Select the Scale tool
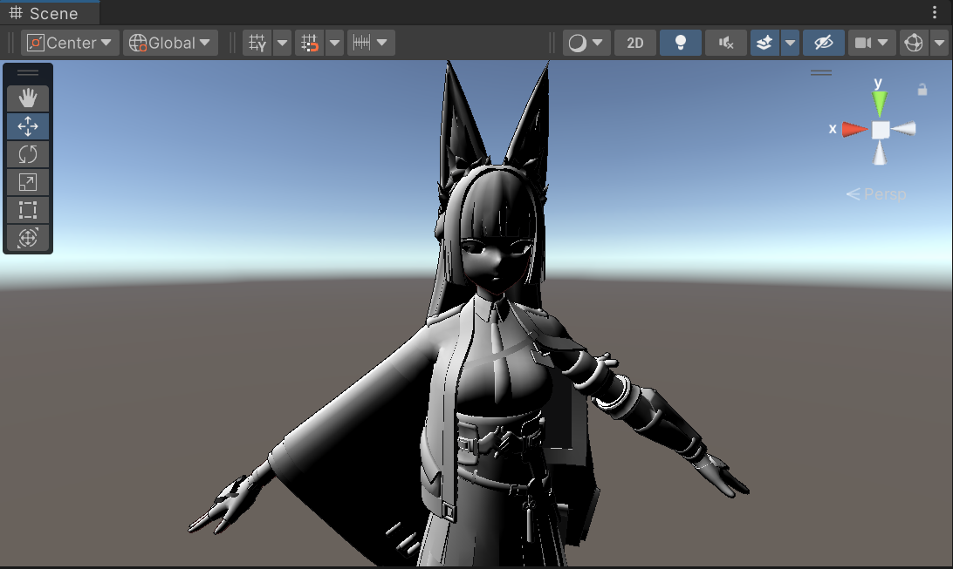 [x=28, y=182]
